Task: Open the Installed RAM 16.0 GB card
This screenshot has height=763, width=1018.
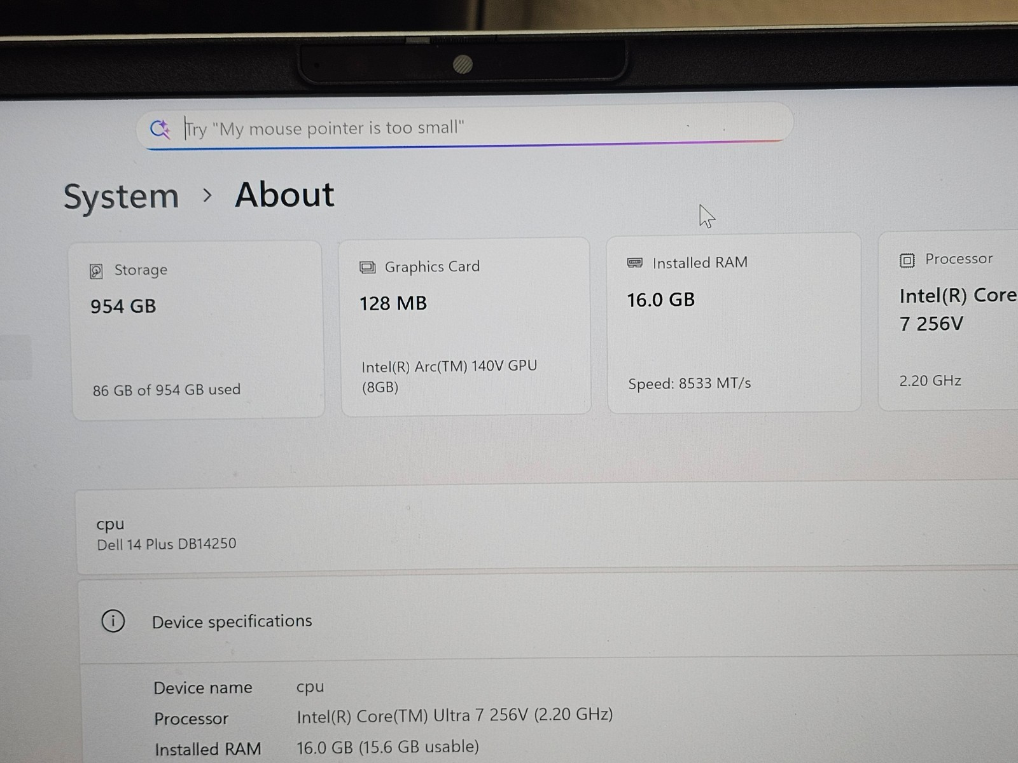Action: click(734, 323)
